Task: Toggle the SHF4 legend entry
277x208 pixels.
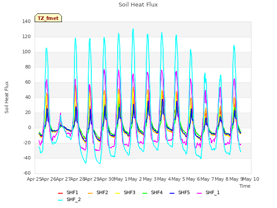Action: point(152,192)
